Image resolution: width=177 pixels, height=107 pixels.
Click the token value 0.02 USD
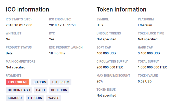pyautogui.click(x=145, y=81)
